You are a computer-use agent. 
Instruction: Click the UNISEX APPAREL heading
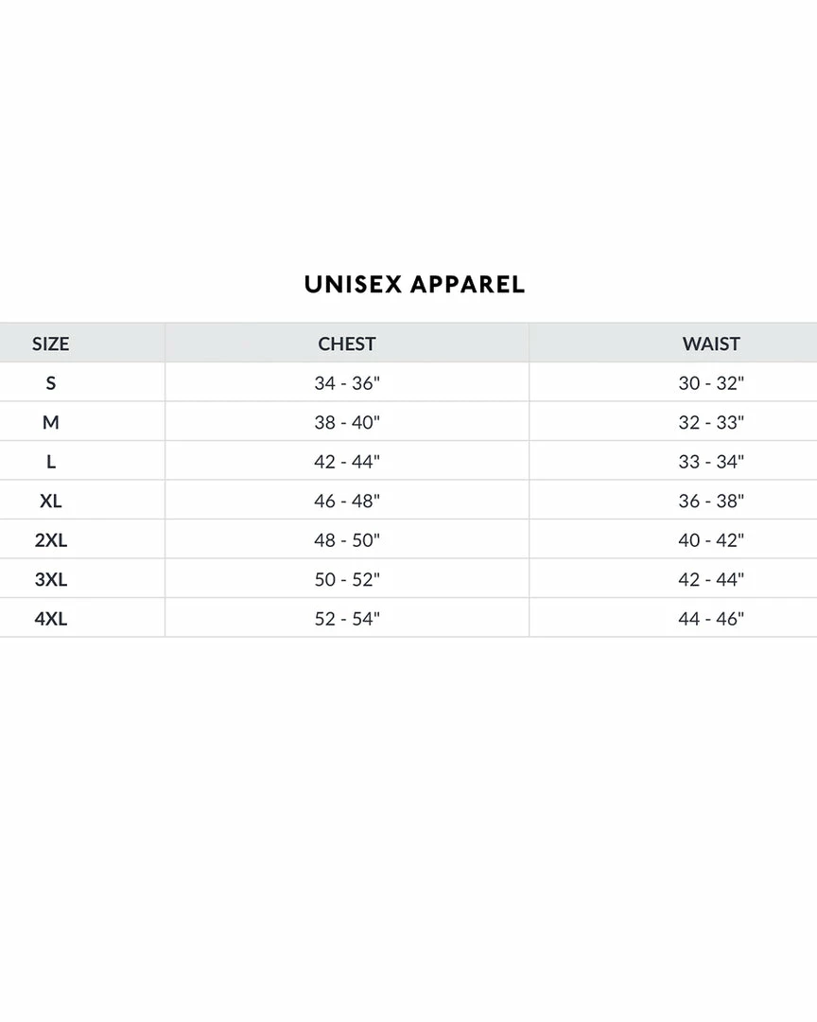point(414,284)
